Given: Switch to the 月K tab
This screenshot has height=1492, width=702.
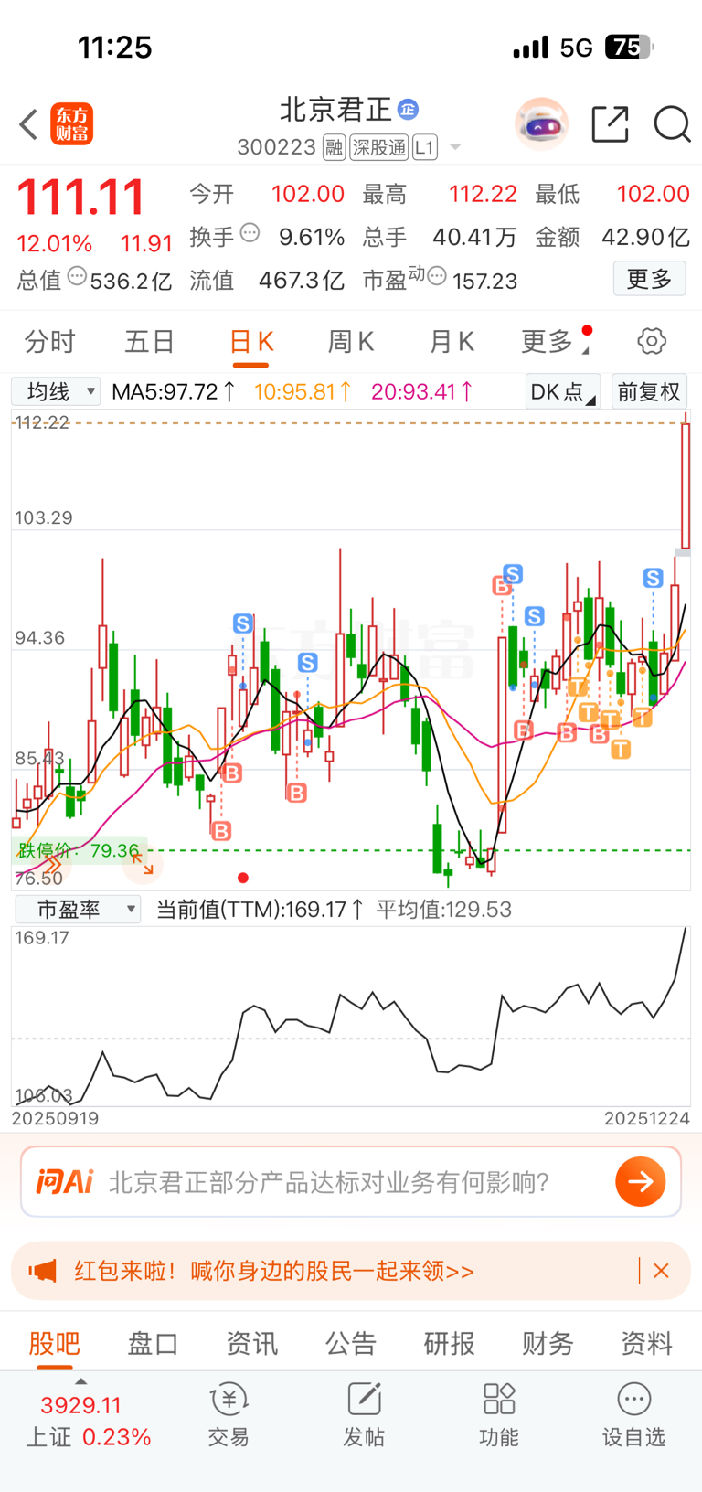Looking at the screenshot, I should (x=452, y=342).
